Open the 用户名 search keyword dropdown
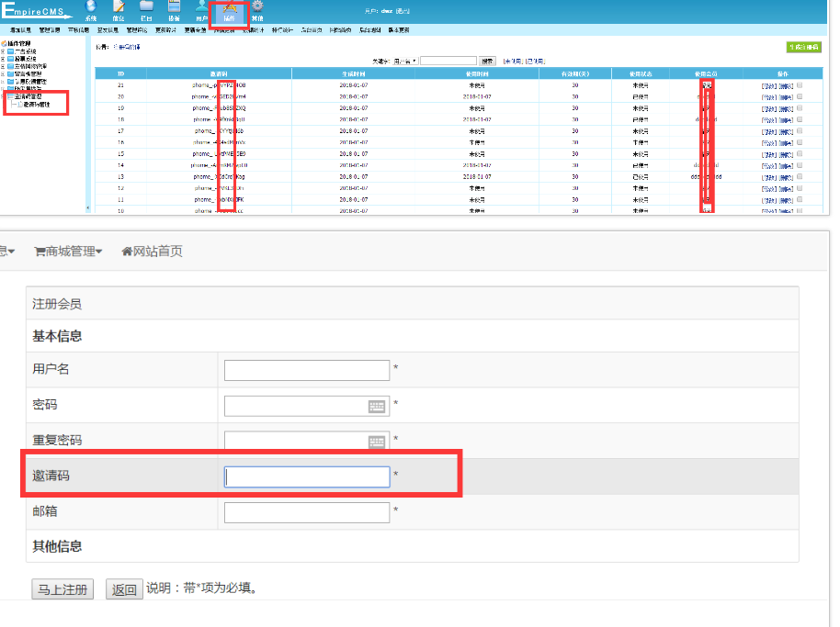The height and width of the screenshot is (627, 840). (x=404, y=62)
